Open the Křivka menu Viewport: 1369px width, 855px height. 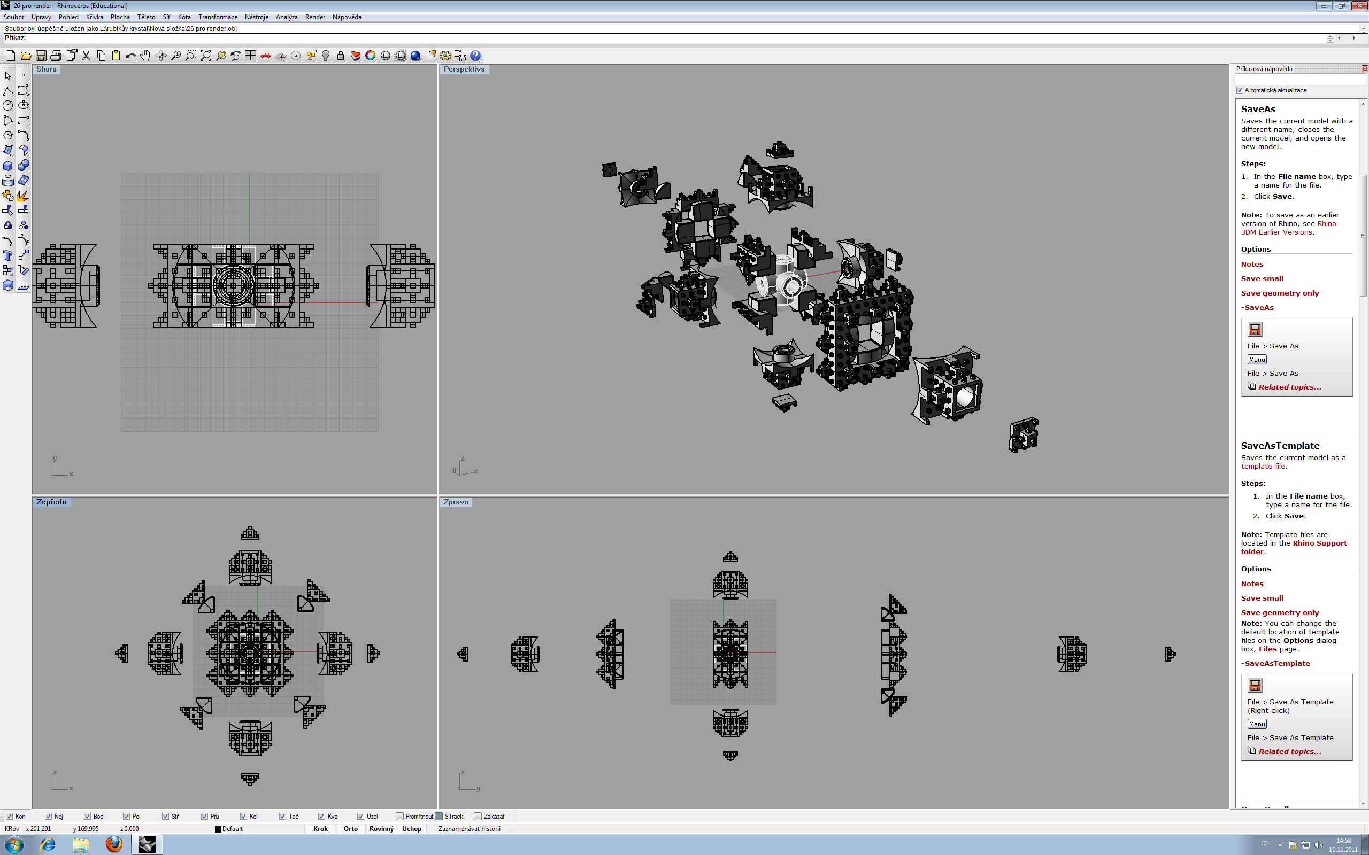pyautogui.click(x=95, y=17)
